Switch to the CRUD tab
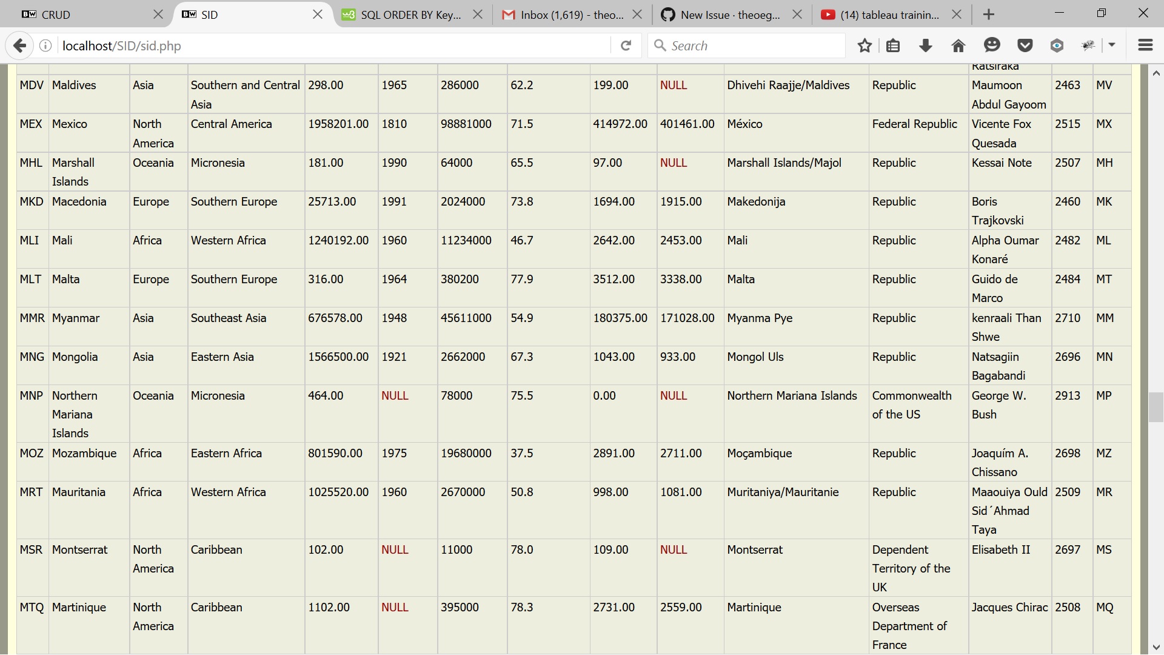The height and width of the screenshot is (655, 1164). [x=85, y=15]
